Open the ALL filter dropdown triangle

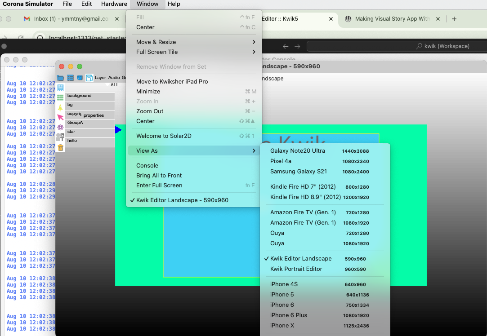pyautogui.click(x=108, y=85)
